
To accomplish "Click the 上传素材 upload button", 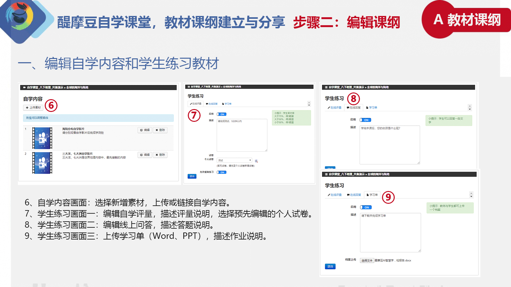I will (33, 108).
